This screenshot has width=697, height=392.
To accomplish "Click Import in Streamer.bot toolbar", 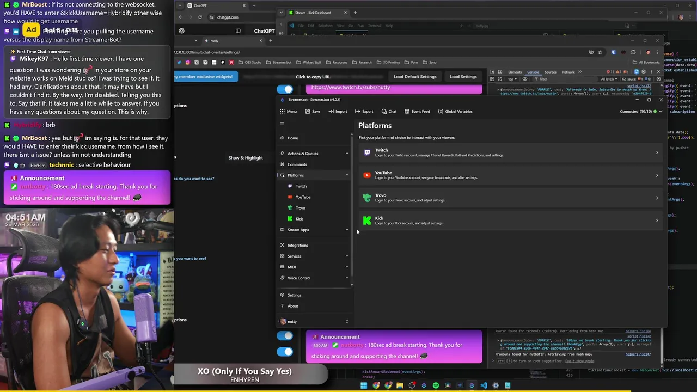I will tap(338, 111).
